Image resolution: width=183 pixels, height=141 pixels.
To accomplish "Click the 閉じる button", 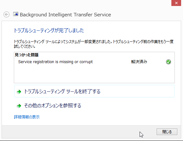I will tap(167, 132).
